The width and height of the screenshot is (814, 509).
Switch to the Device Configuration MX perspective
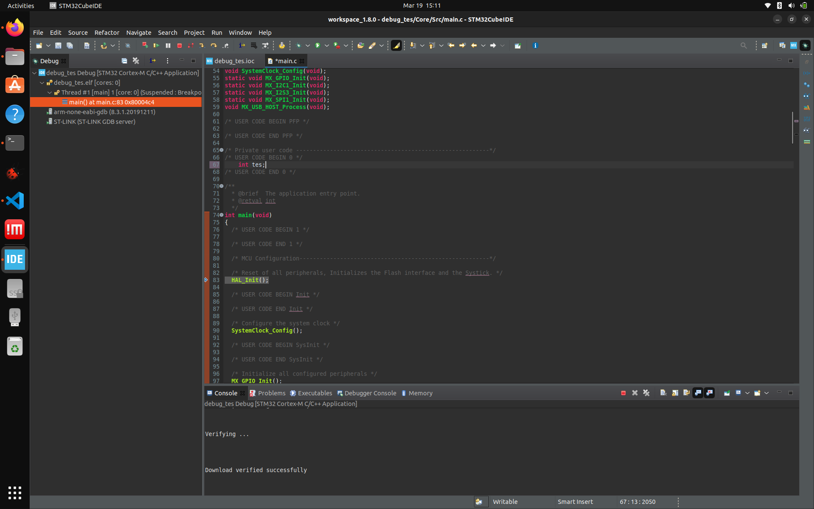(x=794, y=46)
